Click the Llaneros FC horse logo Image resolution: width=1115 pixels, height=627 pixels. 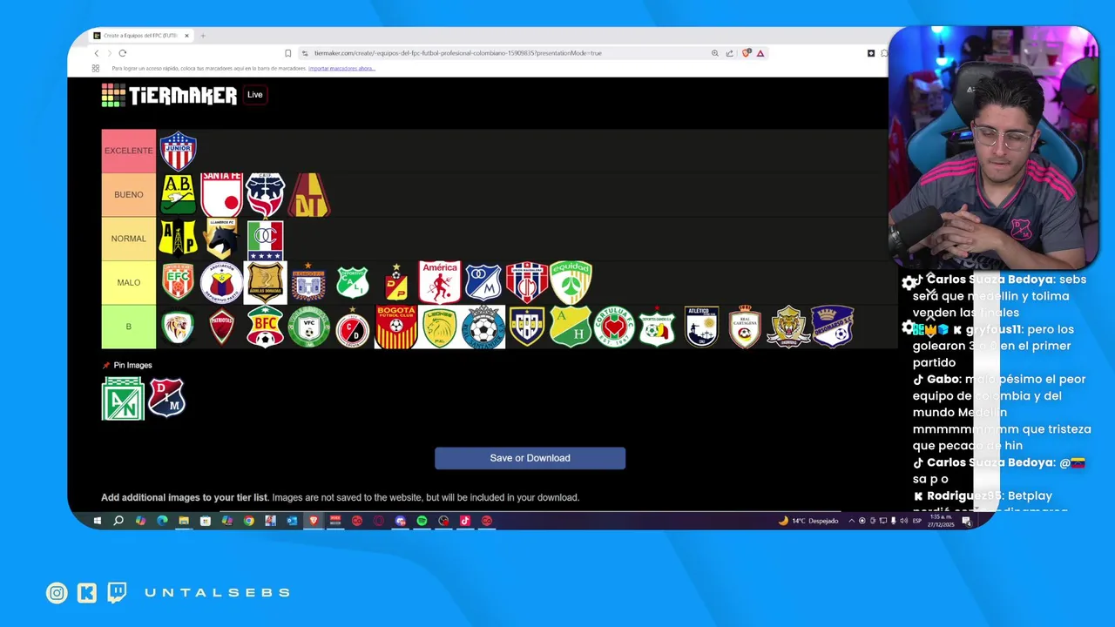tap(221, 238)
